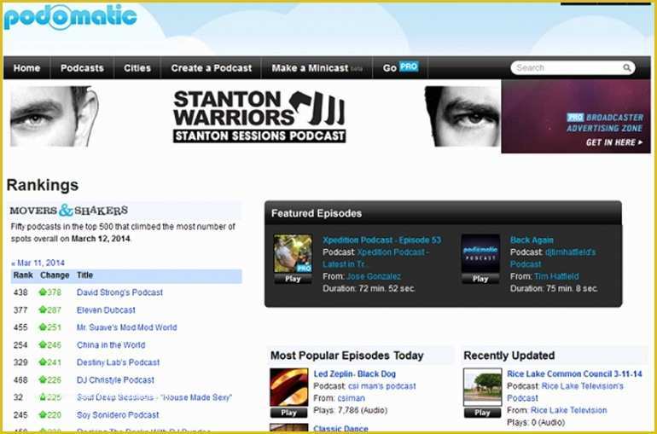Click green up arrow beside 378

(43, 292)
